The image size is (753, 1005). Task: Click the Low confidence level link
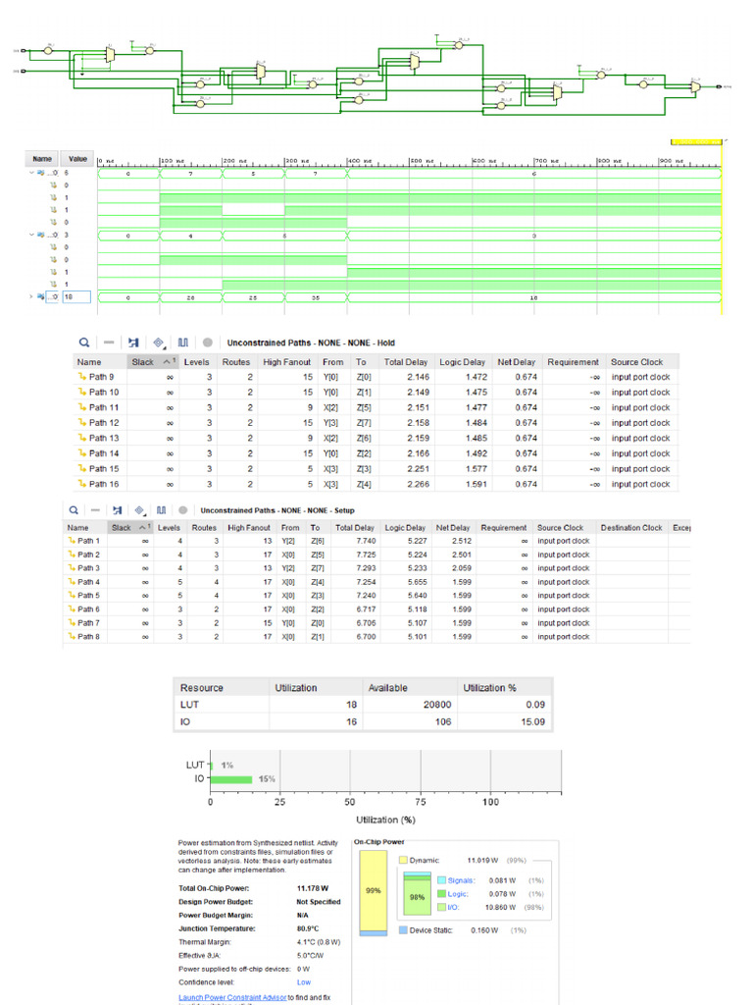point(304,981)
